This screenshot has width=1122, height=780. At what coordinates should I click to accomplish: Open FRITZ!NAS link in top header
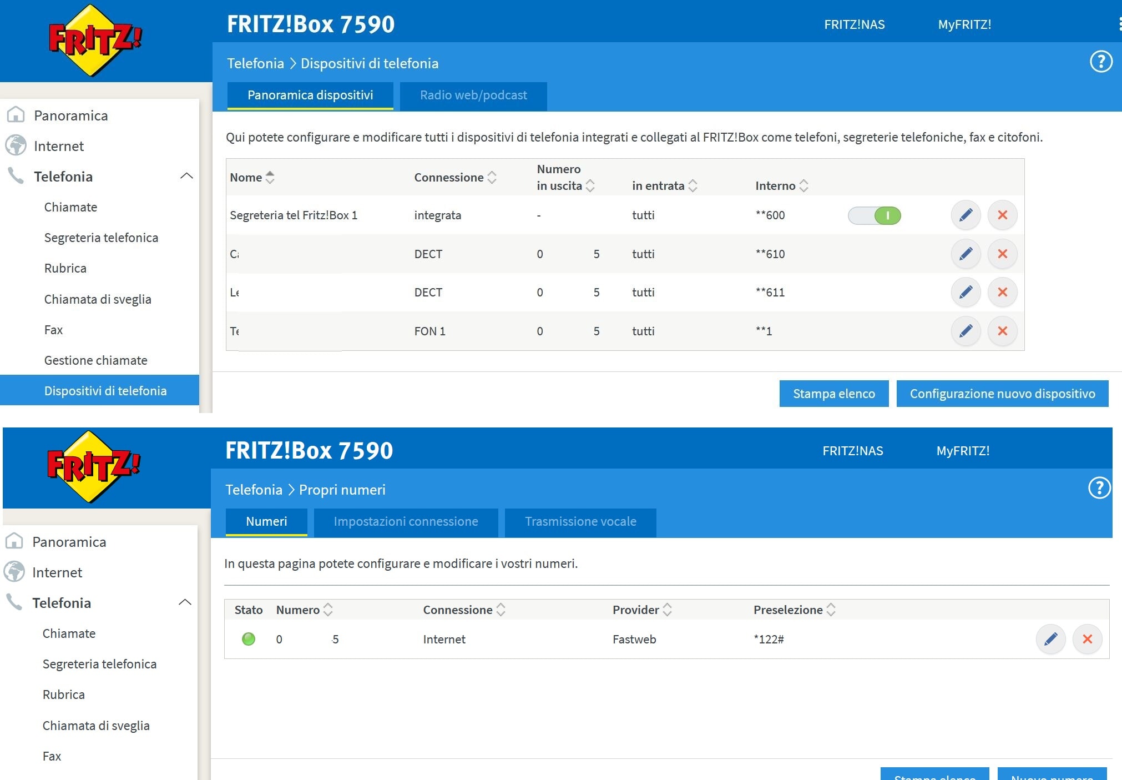854,24
